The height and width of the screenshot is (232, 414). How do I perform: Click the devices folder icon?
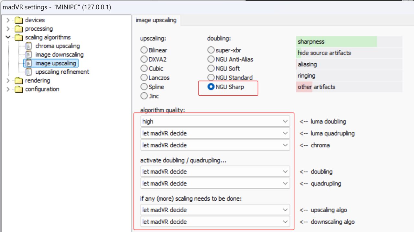coord(19,20)
